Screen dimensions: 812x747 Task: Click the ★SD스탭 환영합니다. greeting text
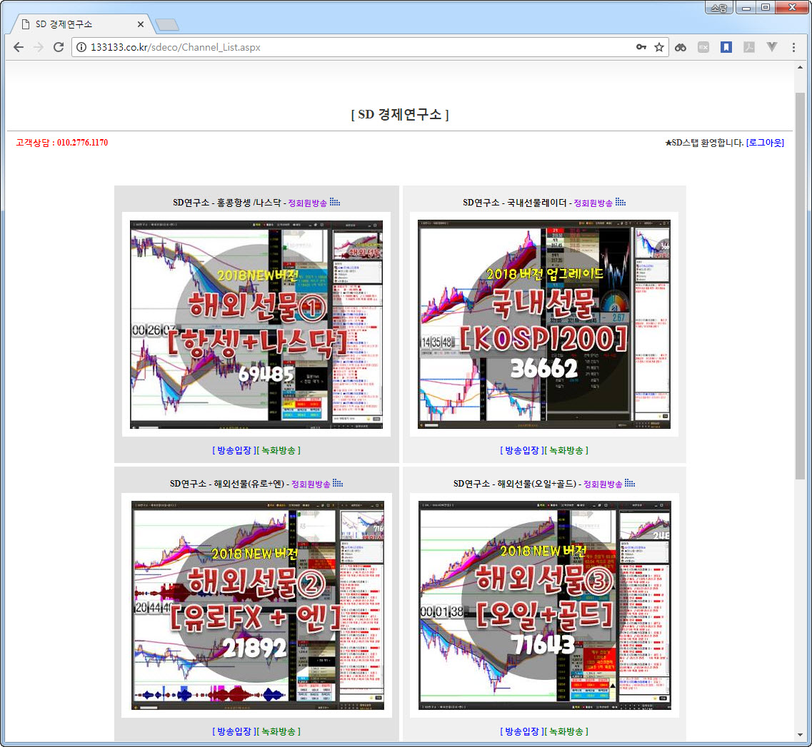pos(704,143)
